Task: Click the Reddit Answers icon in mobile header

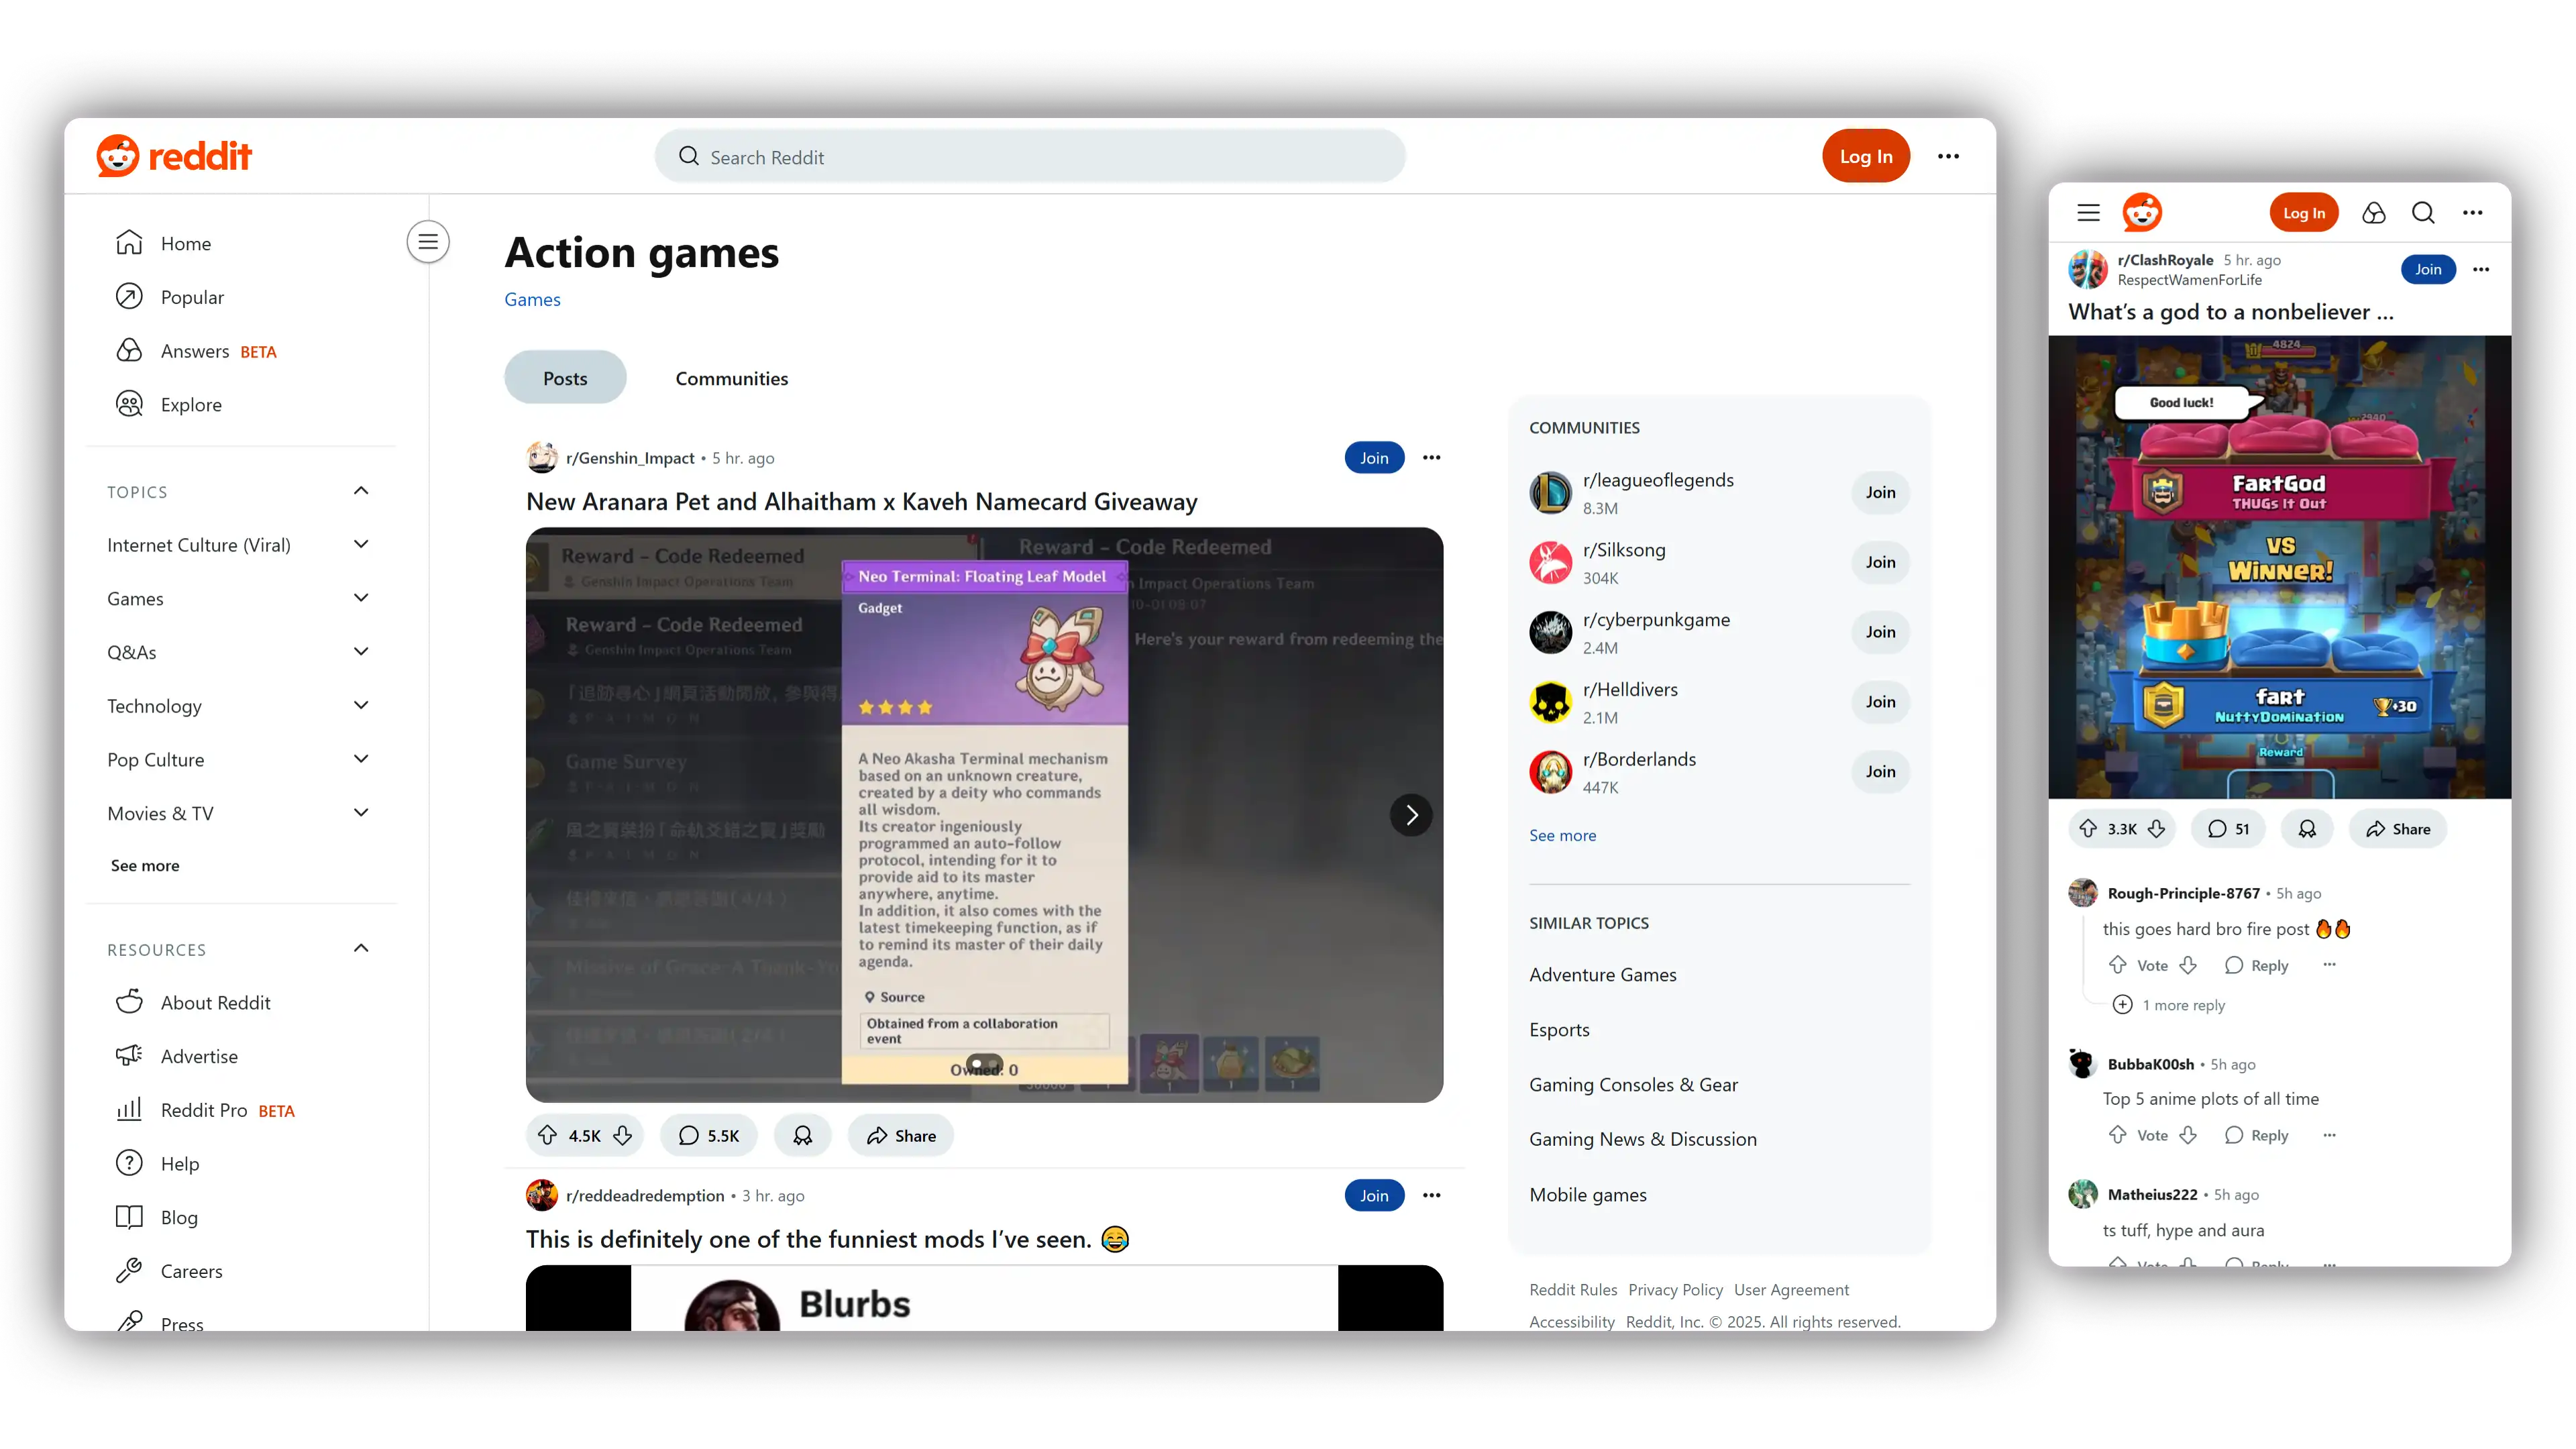Action: [x=2373, y=213]
